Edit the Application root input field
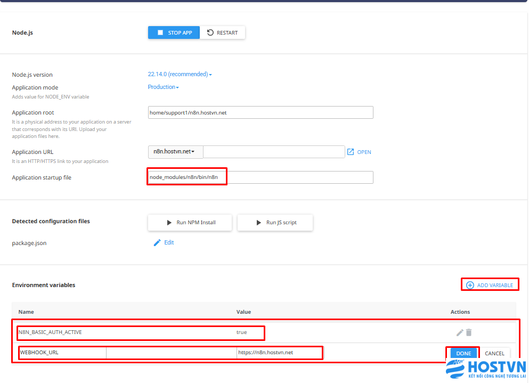 pyautogui.click(x=261, y=112)
